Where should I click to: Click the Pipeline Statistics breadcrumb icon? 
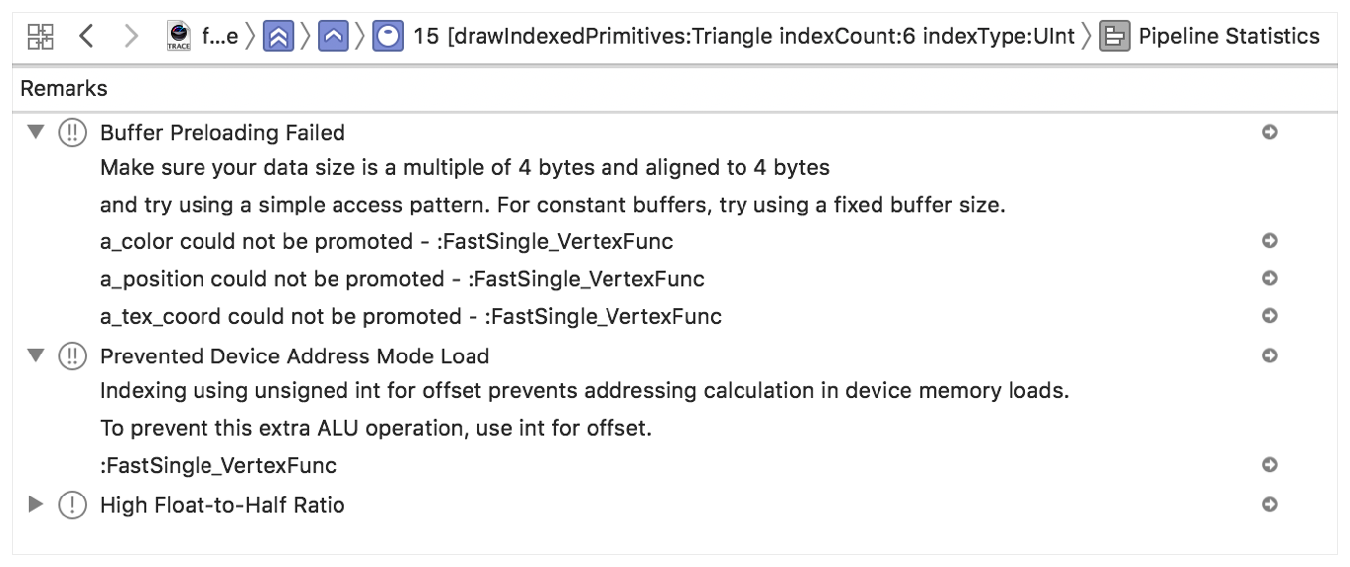1114,38
